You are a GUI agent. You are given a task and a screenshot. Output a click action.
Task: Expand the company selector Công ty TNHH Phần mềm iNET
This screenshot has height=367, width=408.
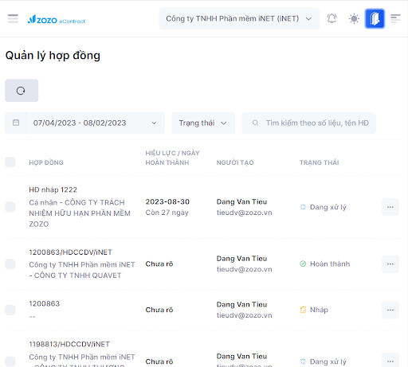pyautogui.click(x=239, y=18)
